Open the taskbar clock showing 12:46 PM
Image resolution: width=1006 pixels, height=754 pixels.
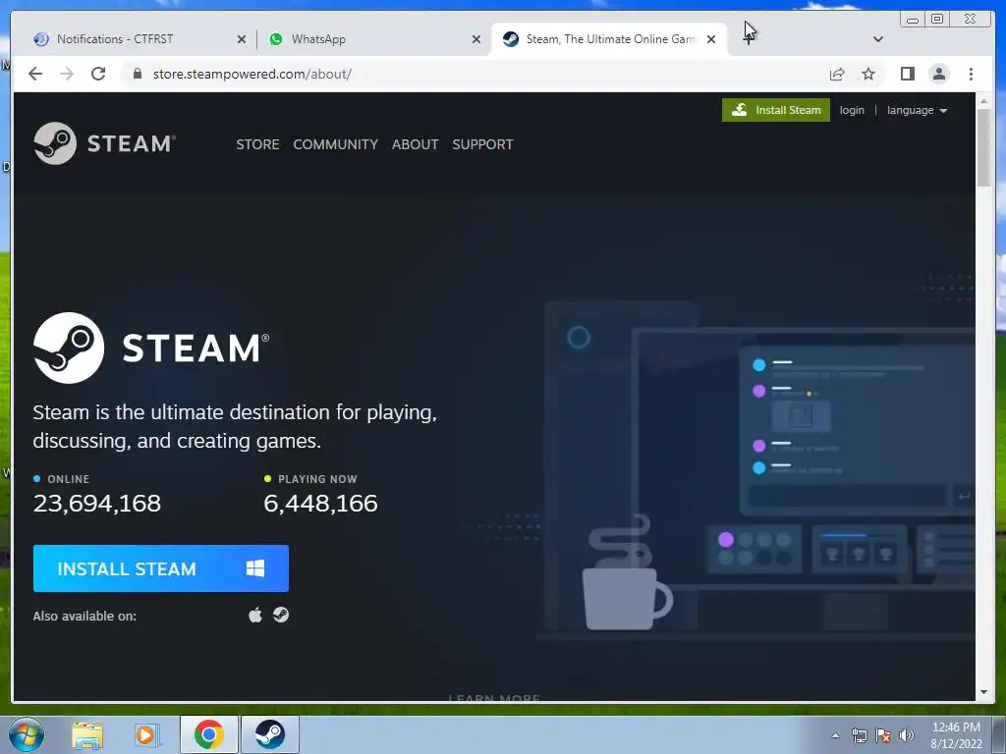coord(956,735)
